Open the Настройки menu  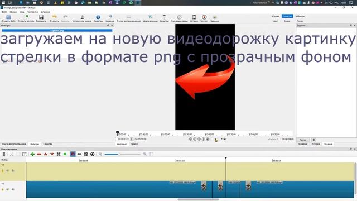coord(32,12)
